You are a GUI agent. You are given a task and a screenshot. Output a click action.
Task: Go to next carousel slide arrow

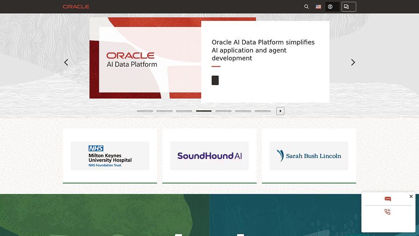pyautogui.click(x=353, y=62)
